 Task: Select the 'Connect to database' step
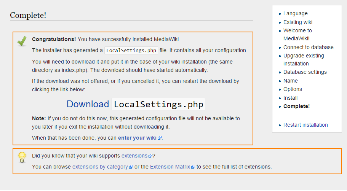point(308,47)
